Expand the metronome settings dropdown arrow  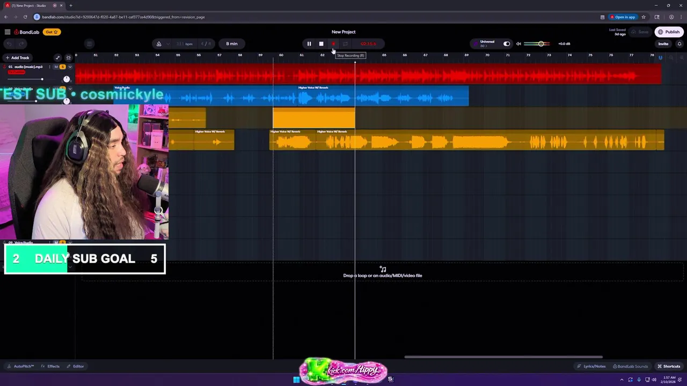tap(168, 44)
